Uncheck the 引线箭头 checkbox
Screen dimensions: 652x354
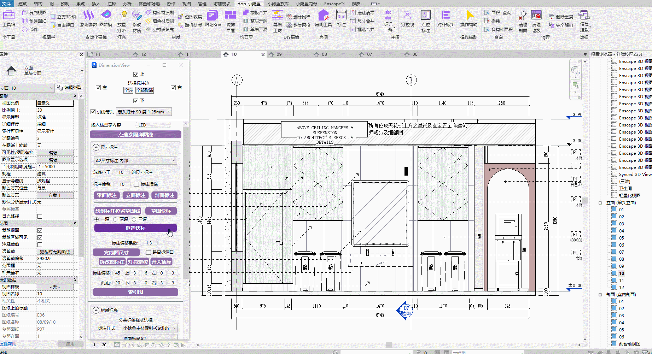[93, 112]
